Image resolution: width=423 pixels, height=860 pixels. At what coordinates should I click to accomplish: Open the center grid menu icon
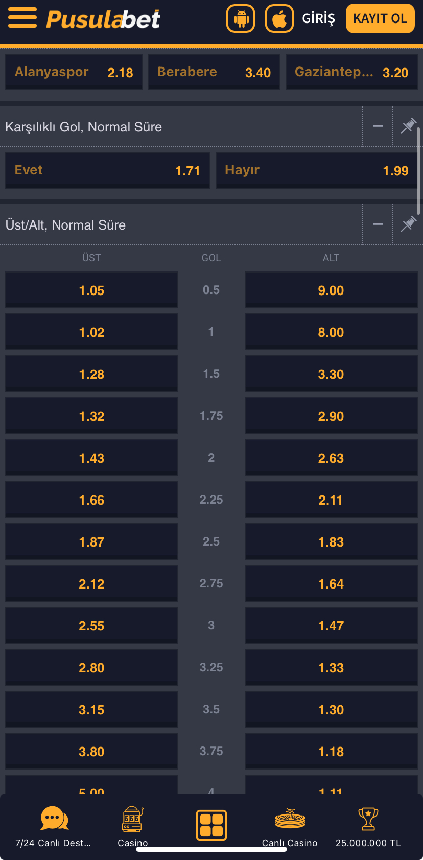pyautogui.click(x=212, y=825)
